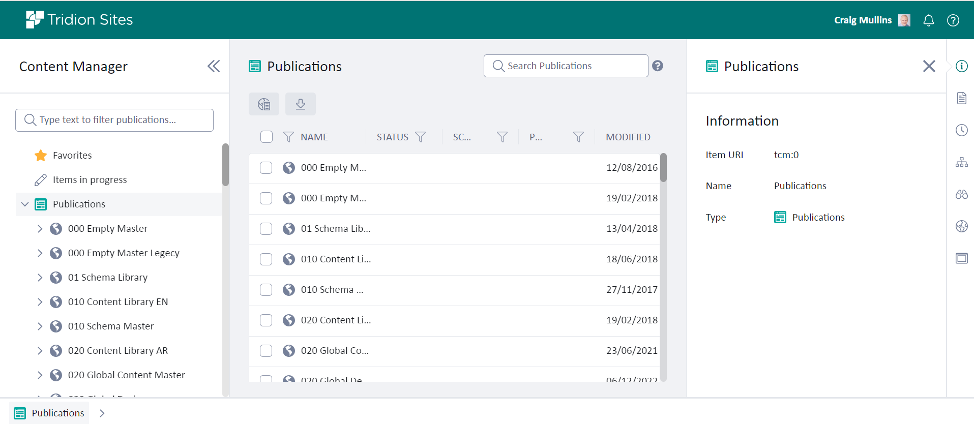The image size is (974, 424).
Task: Open the 020 Content Li... publication row
Action: tap(454, 320)
